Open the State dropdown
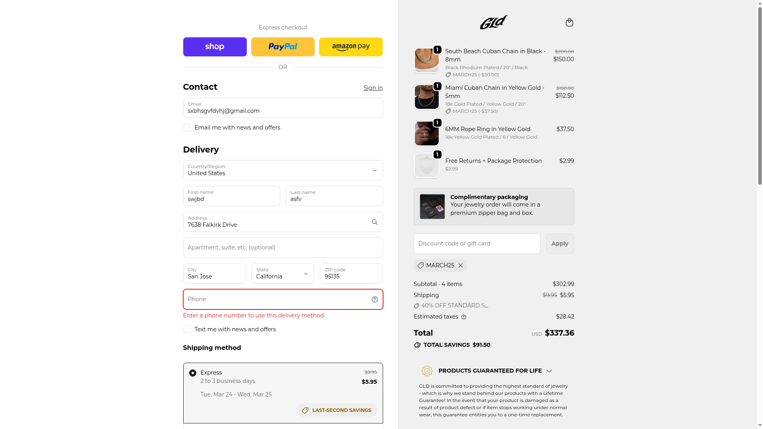This screenshot has height=429, width=763. [283, 274]
